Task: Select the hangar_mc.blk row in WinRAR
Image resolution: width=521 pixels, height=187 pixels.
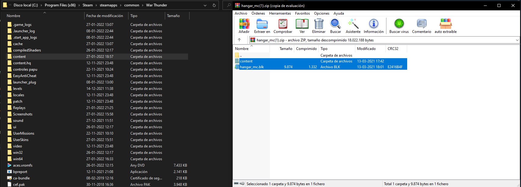Action: pyautogui.click(x=320, y=67)
